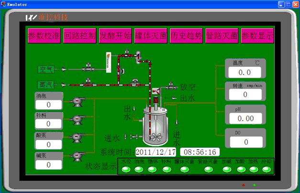
Task: Click the system date 2011/12/17 field
Action: (x=156, y=152)
